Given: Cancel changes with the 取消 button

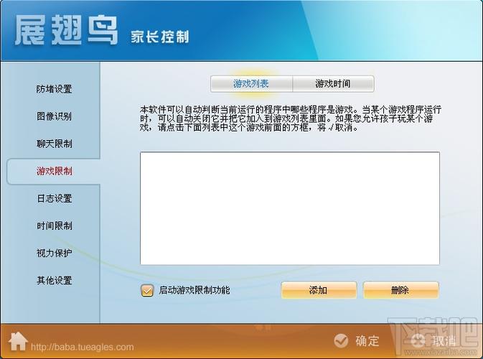Looking at the screenshot, I should coord(436,341).
